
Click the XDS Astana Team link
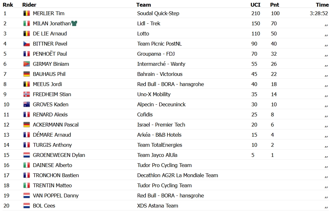click(158, 206)
